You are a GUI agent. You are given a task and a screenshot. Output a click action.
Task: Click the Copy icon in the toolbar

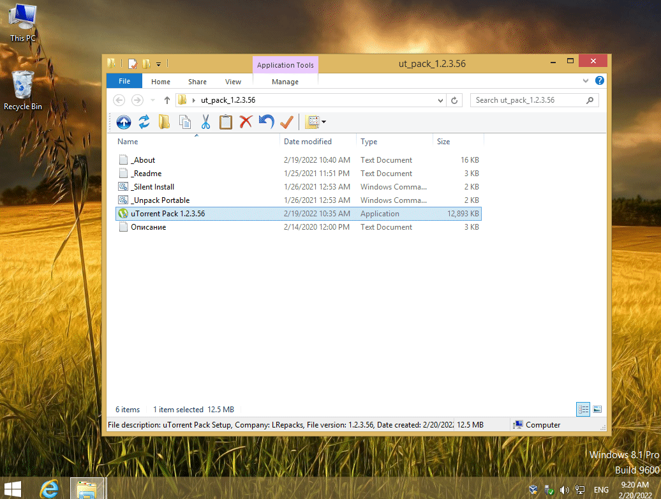[x=184, y=122]
